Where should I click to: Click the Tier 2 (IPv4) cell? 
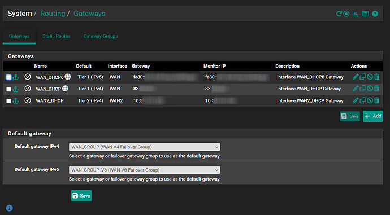click(90, 101)
